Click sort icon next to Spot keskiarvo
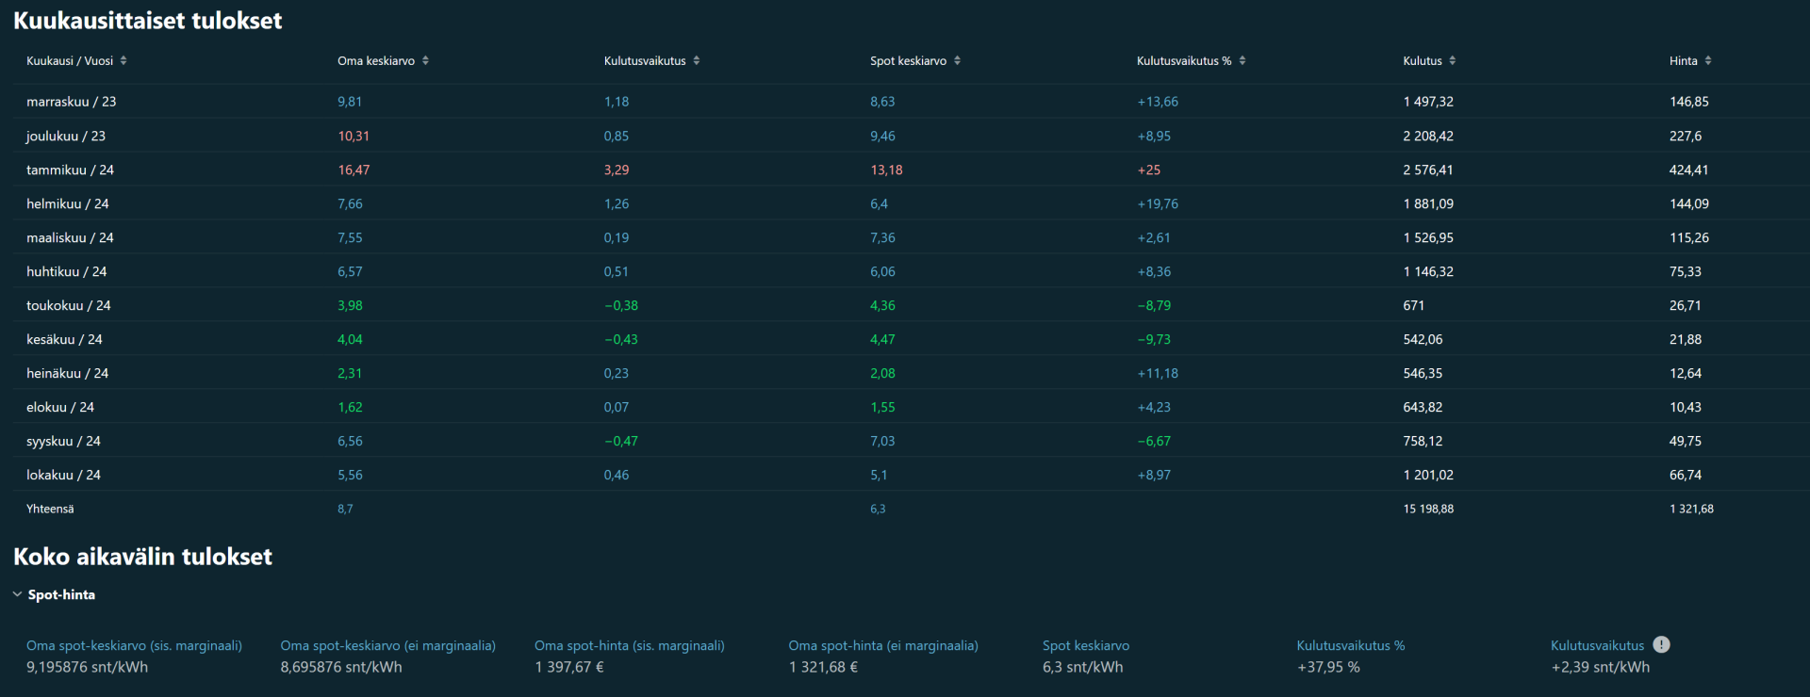 pyautogui.click(x=957, y=60)
